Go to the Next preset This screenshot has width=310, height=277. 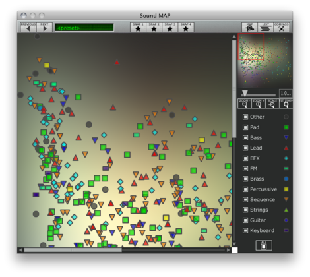click(x=44, y=27)
